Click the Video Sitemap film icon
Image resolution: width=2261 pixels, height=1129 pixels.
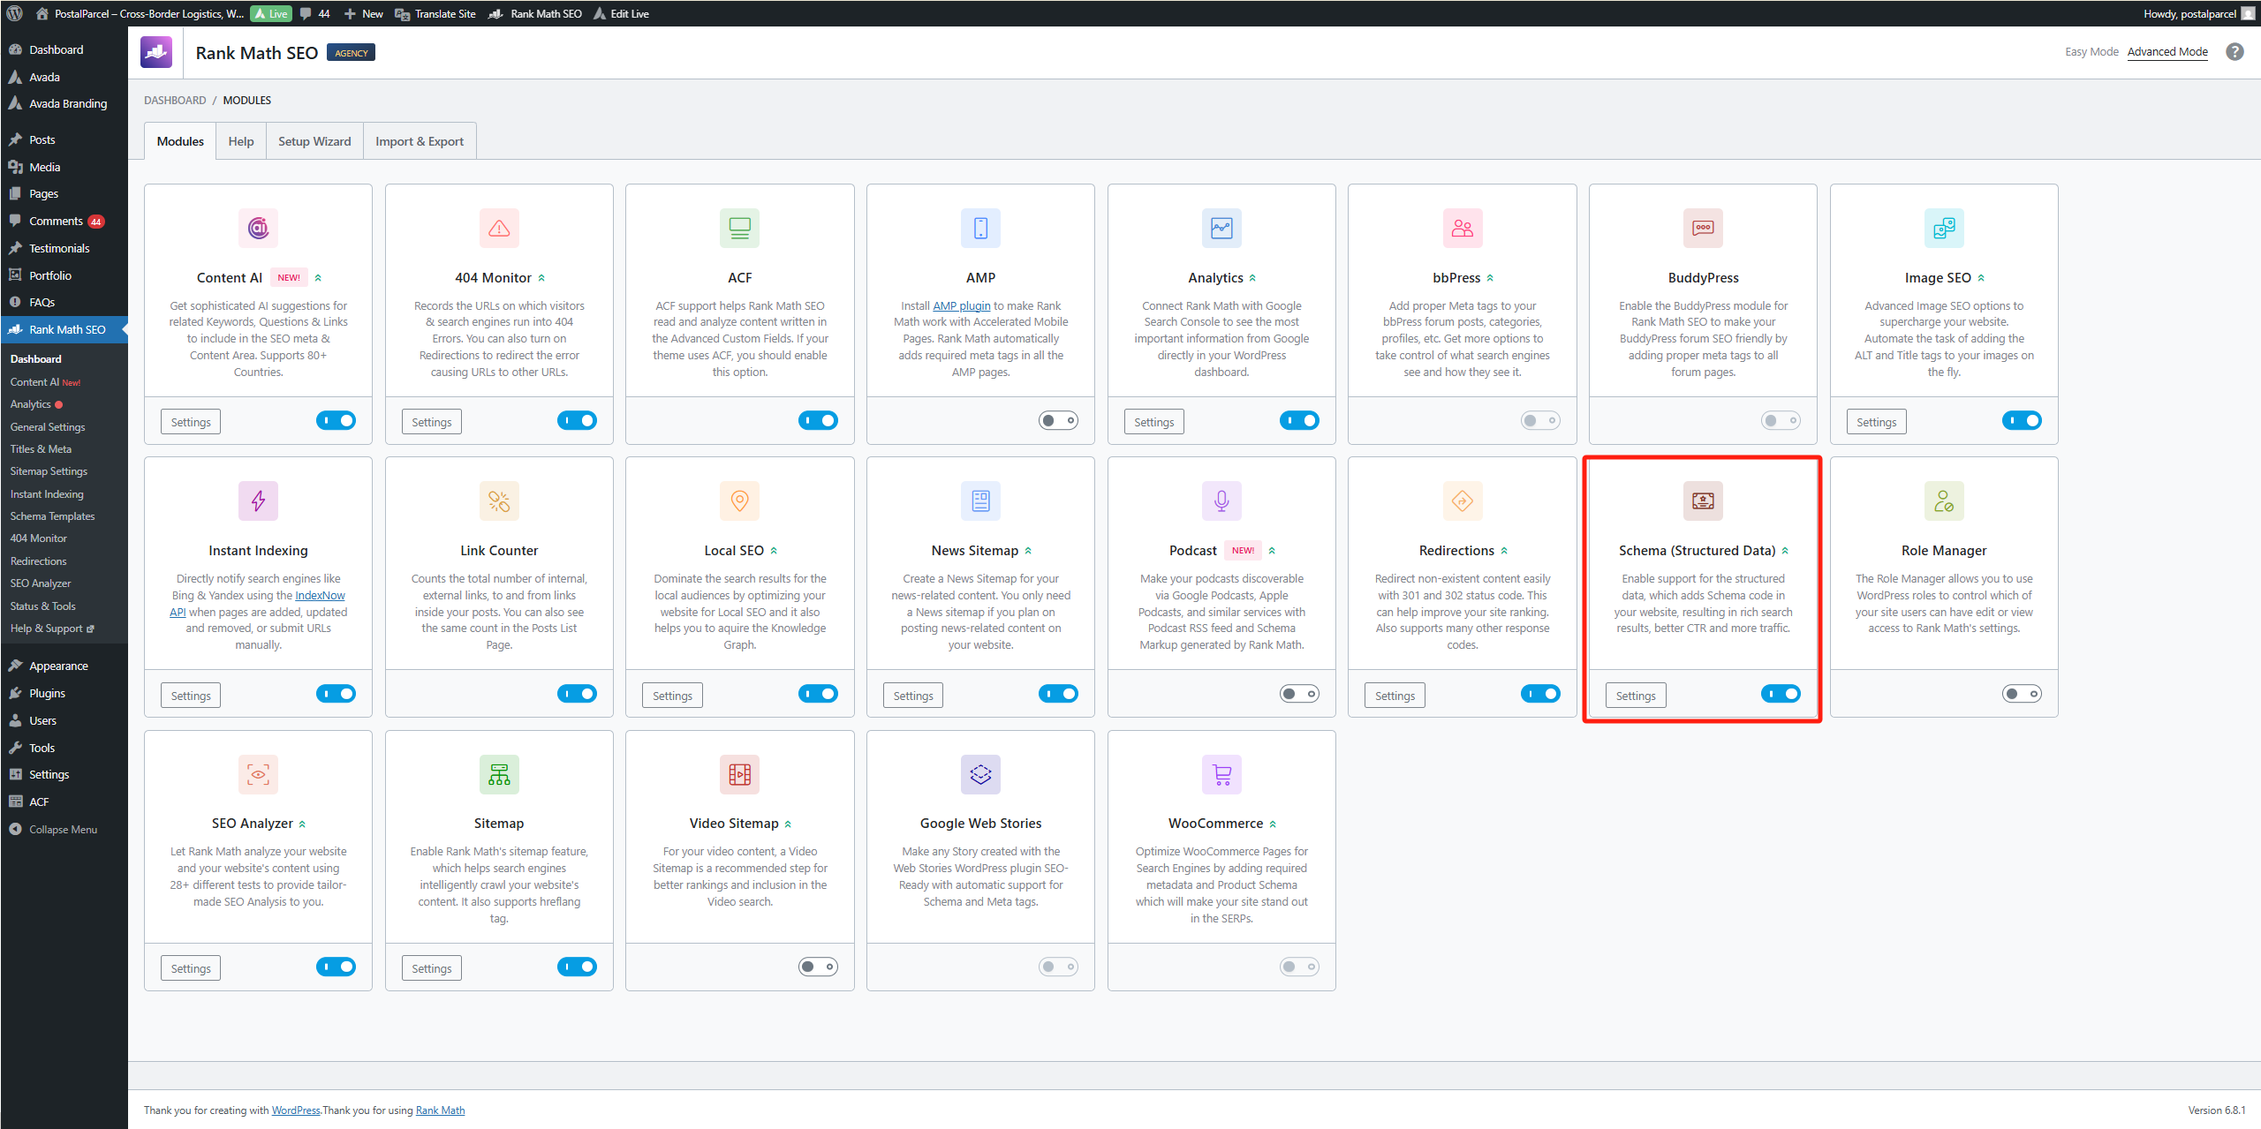[x=739, y=774]
